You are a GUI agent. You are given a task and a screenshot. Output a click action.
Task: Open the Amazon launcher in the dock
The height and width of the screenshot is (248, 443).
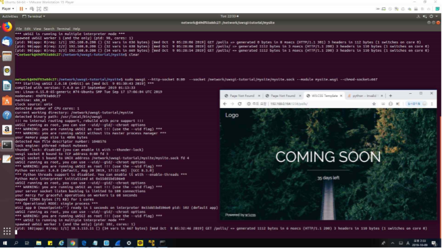coord(7,130)
